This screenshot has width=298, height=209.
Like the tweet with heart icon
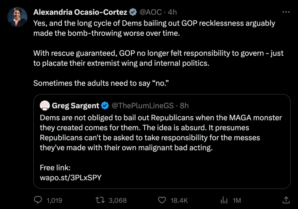coord(162,200)
